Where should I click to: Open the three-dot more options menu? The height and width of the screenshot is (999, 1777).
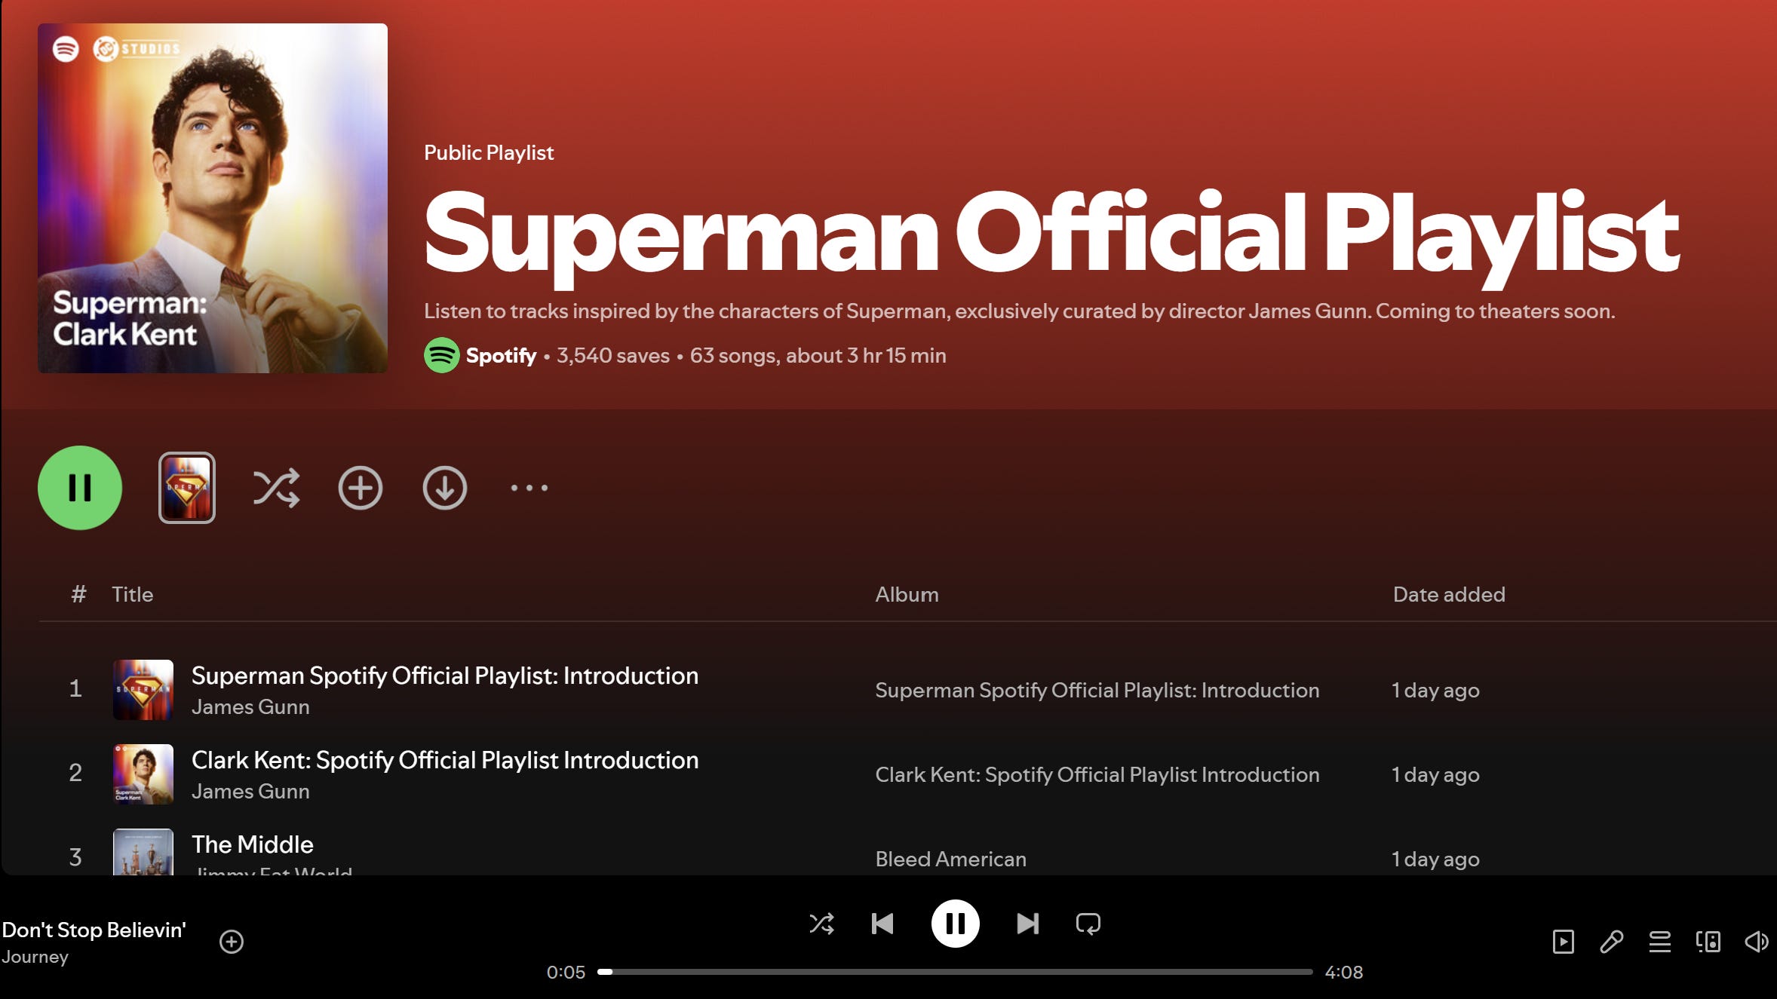[529, 488]
